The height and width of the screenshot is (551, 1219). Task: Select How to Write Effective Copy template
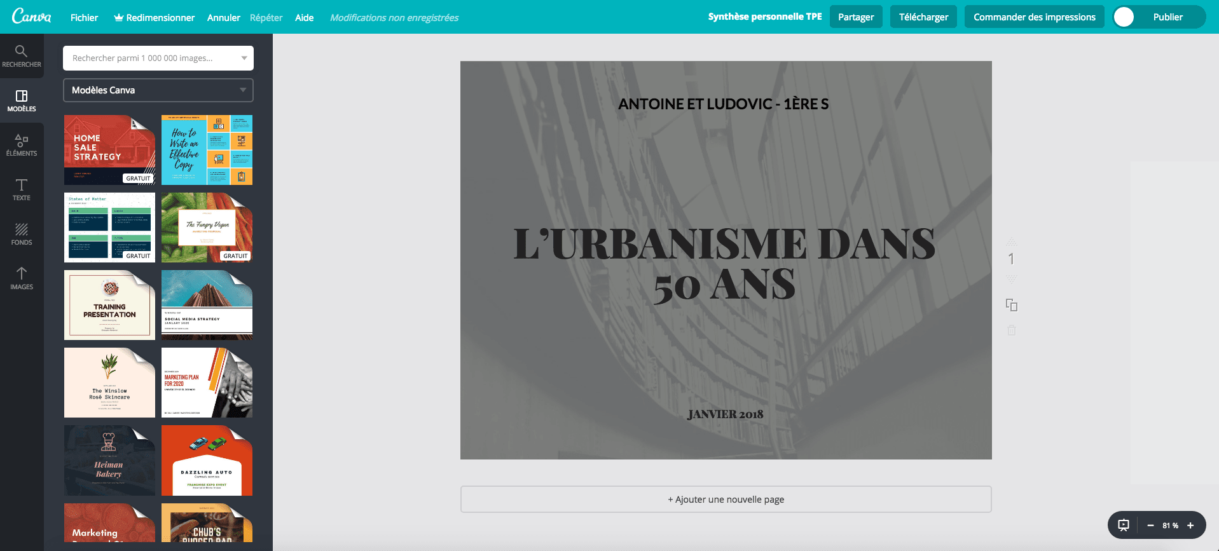pos(207,150)
